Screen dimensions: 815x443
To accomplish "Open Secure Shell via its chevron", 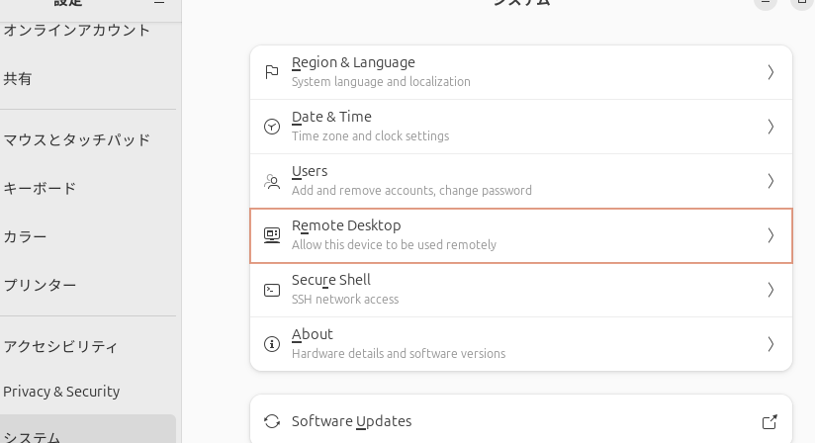I will tap(770, 290).
